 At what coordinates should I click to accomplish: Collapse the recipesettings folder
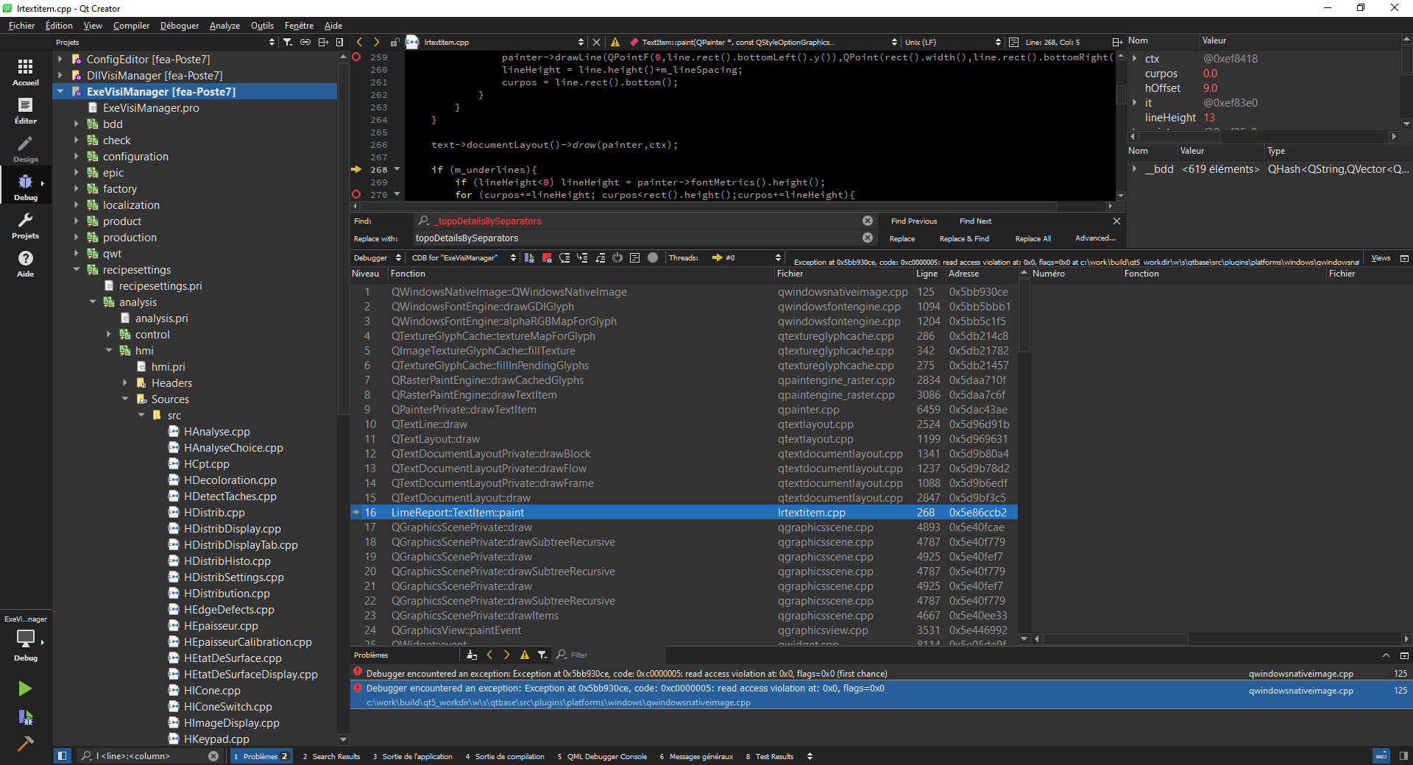[x=77, y=270]
